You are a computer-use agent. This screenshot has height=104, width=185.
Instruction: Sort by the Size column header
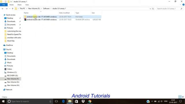click(93, 13)
